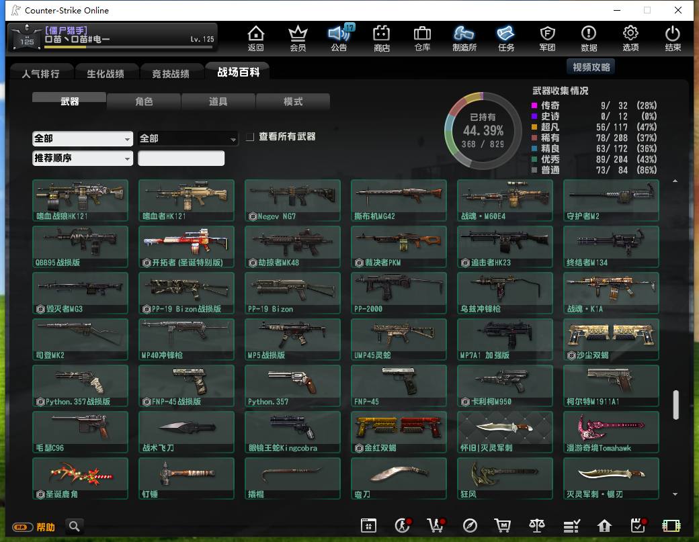Open the 选项 options gear icon
This screenshot has height=542, width=699.
click(x=630, y=38)
